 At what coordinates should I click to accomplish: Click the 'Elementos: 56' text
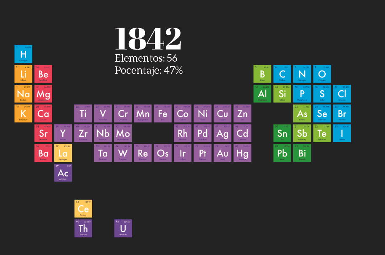pyautogui.click(x=146, y=58)
